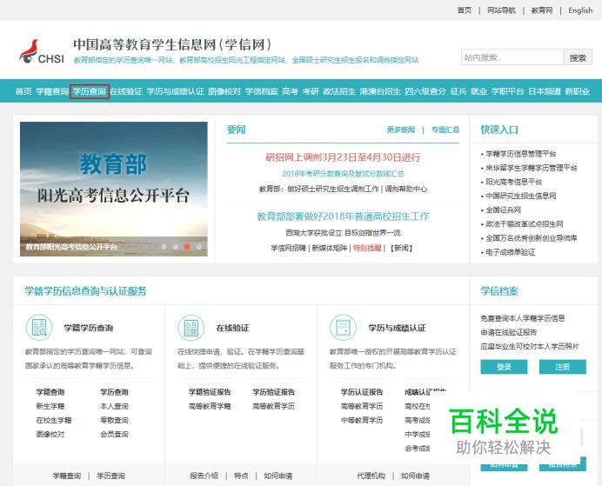Open 高等教育学历 under 学历验证报告
The width and height of the screenshot is (602, 486).
pos(273,406)
